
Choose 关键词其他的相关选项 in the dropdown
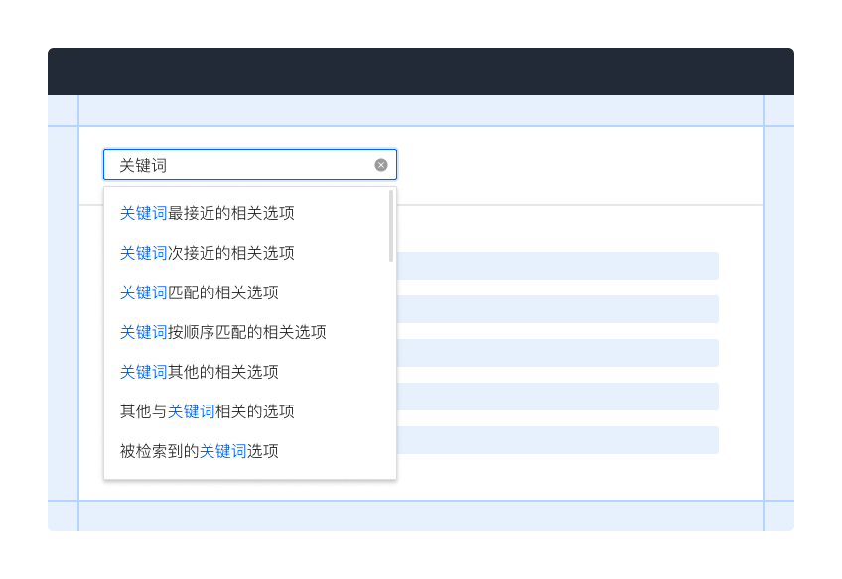(x=200, y=372)
